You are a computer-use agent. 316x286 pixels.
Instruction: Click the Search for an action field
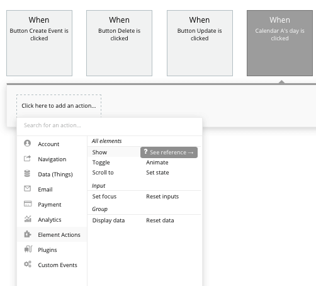(x=110, y=125)
